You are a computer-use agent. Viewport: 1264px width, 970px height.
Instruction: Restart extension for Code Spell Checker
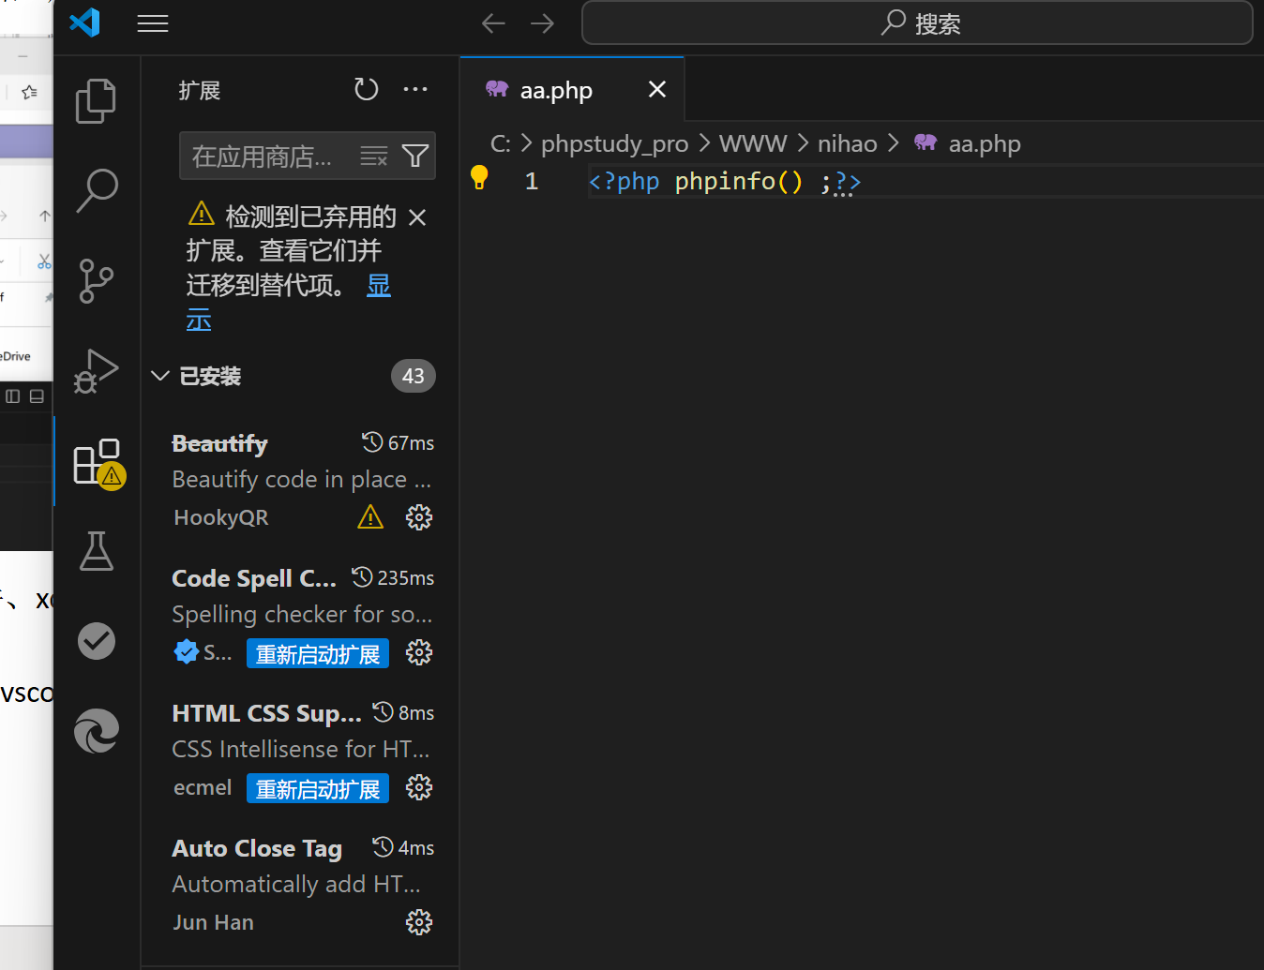click(x=318, y=654)
